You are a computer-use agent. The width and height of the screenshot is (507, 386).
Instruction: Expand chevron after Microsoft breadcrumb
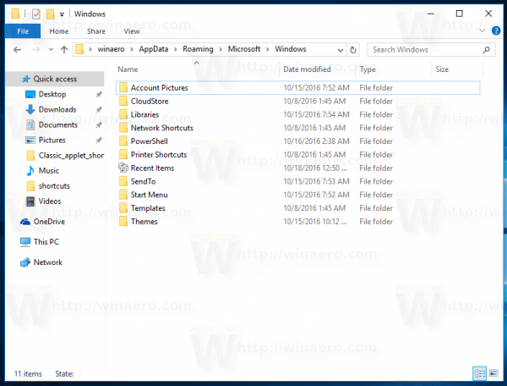tap(268, 49)
